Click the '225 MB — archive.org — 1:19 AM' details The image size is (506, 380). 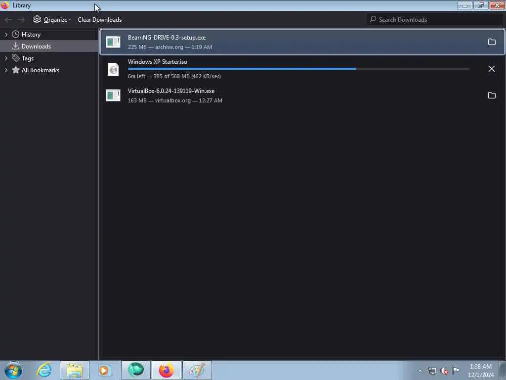coord(170,47)
